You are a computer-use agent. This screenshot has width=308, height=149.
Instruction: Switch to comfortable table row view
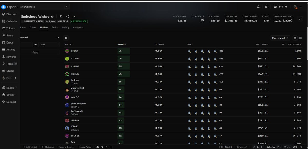[x=295, y=38]
